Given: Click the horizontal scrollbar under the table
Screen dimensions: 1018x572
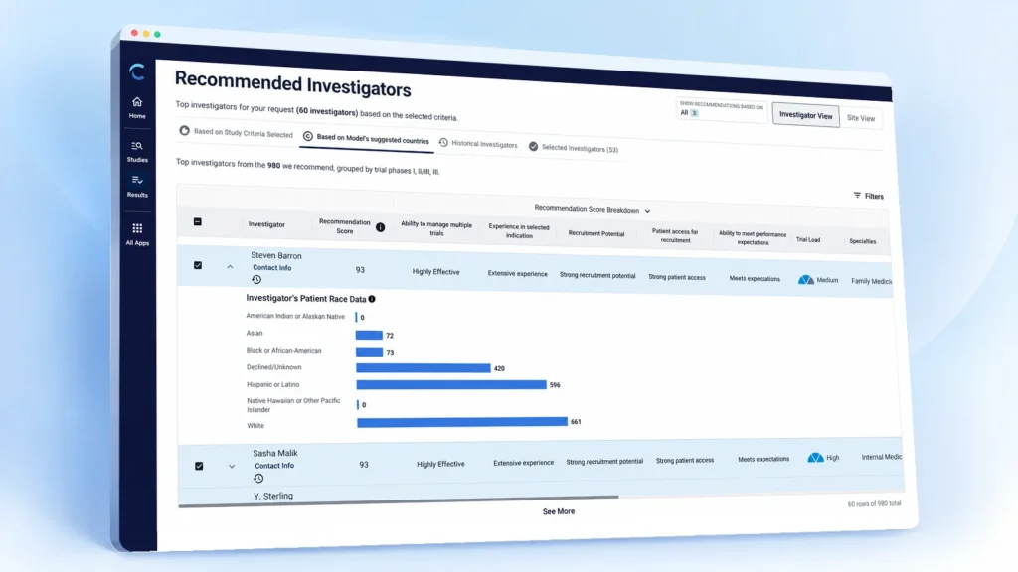Looking at the screenshot, I should (399, 500).
